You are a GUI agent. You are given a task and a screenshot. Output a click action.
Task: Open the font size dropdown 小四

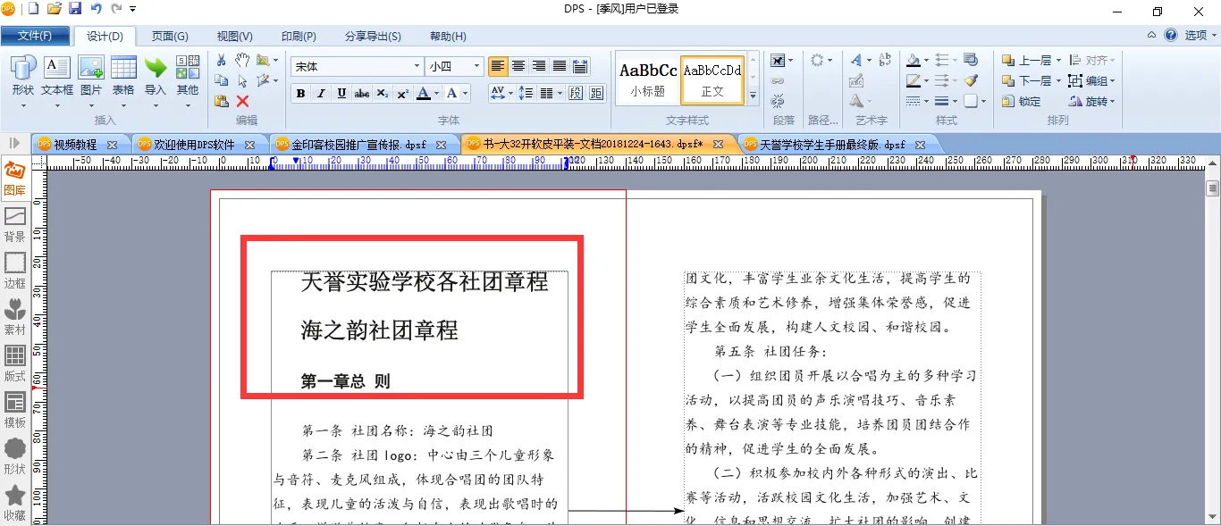(477, 66)
